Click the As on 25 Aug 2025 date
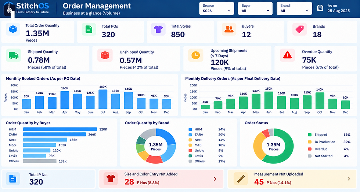The image size is (360, 192). pos(338,8)
